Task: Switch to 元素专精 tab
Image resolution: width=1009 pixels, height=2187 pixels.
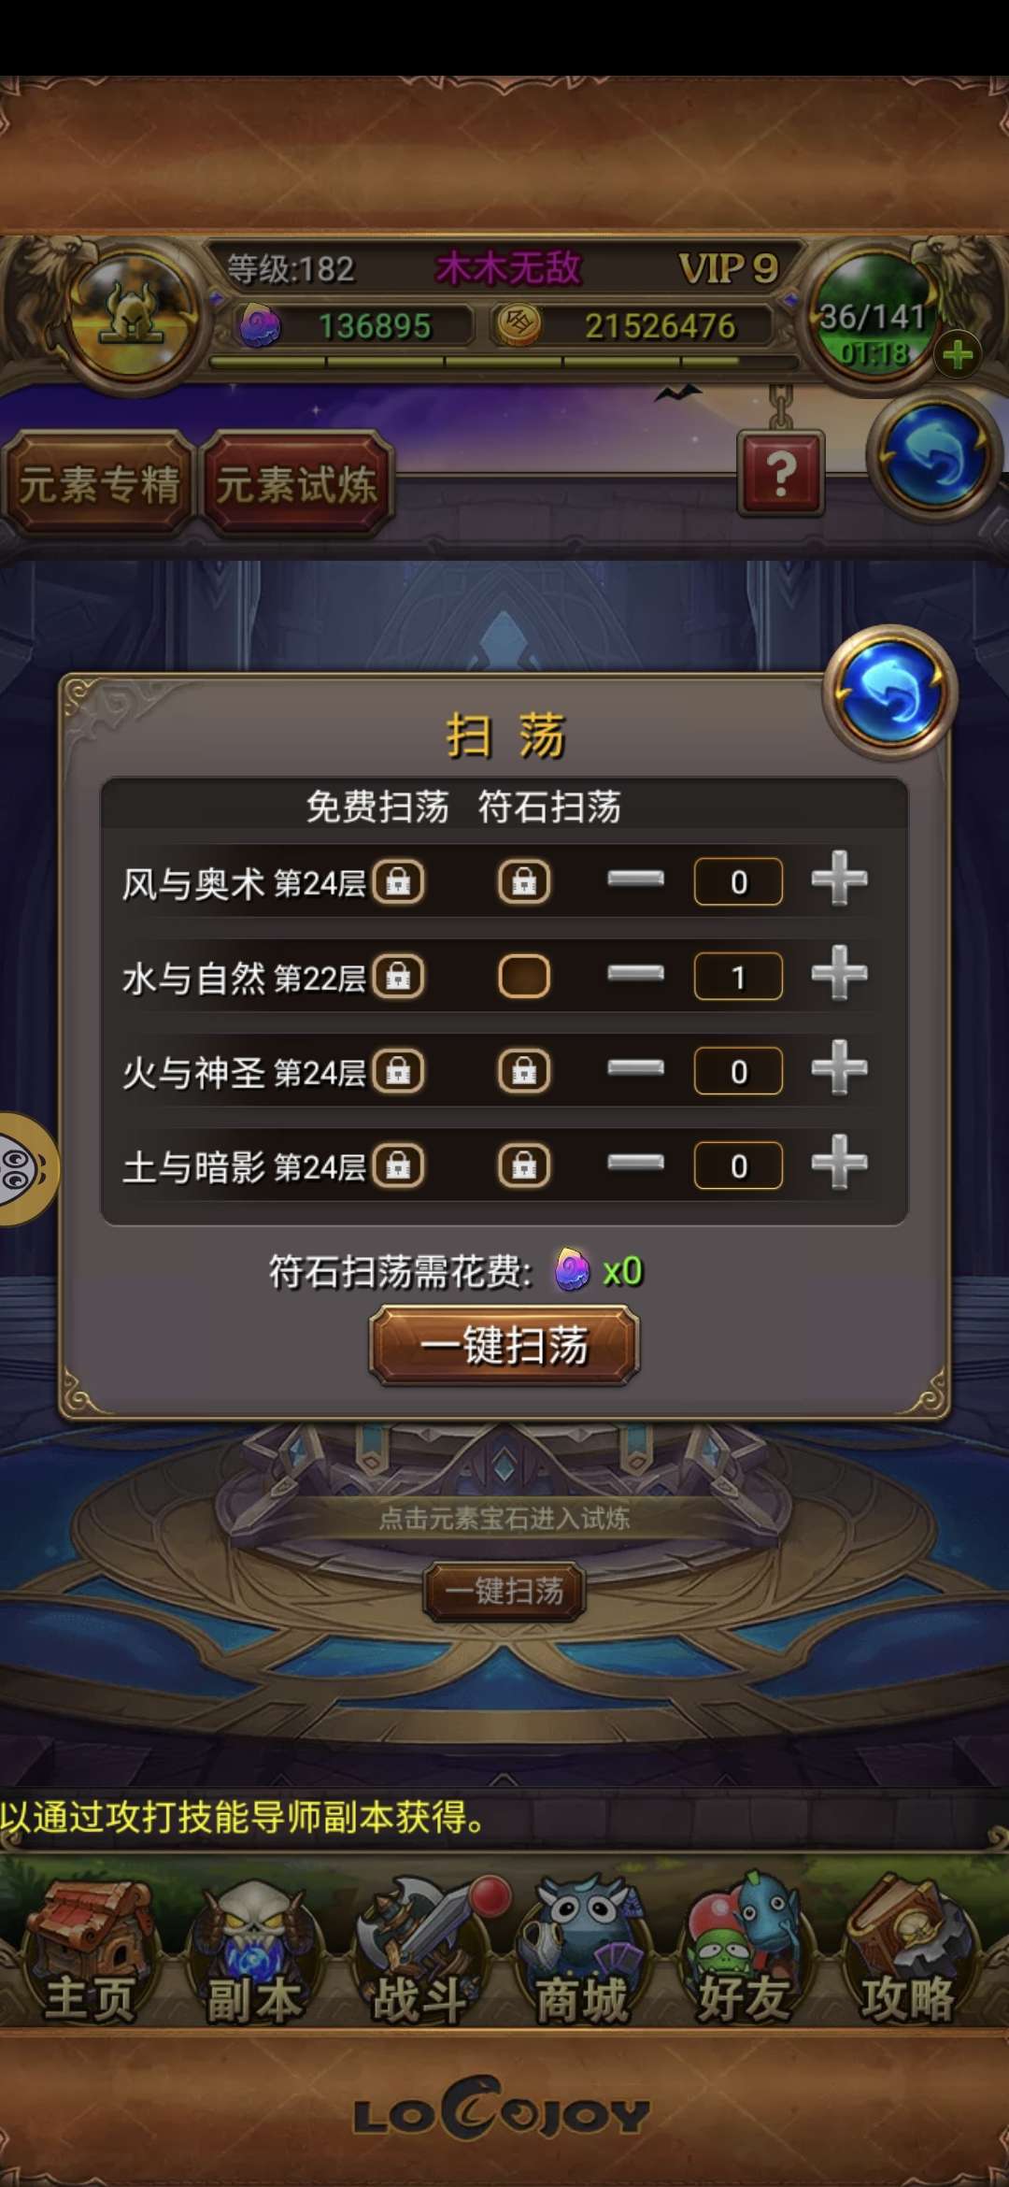Action: point(99,484)
